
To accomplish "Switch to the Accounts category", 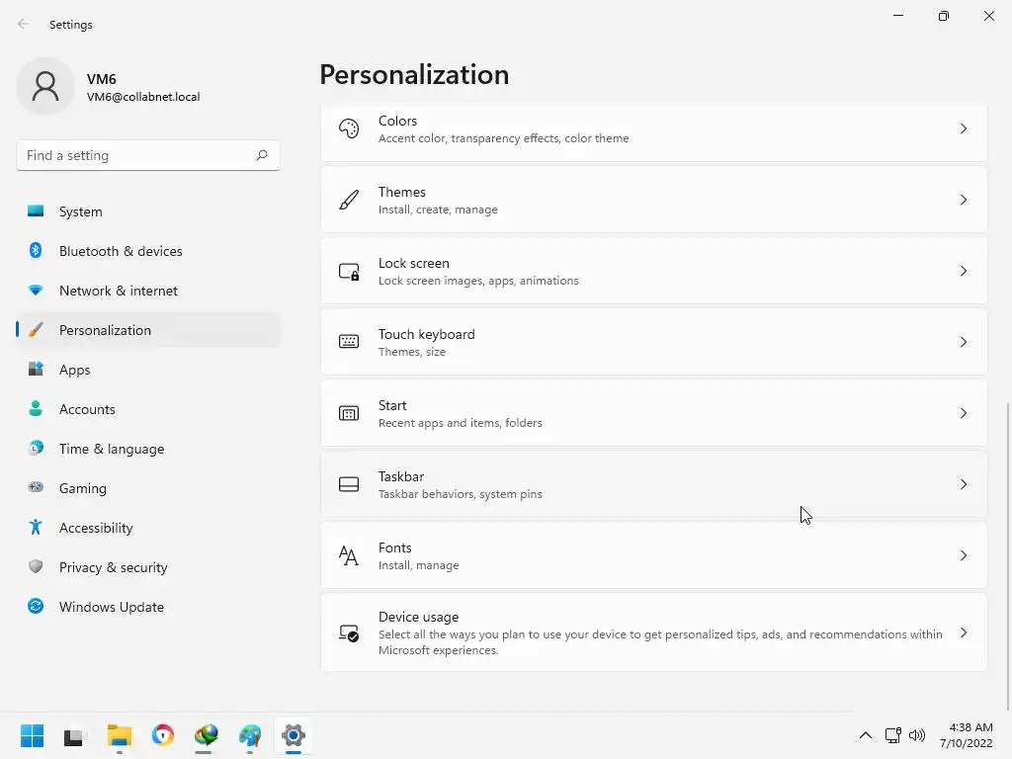I will click(x=148, y=409).
